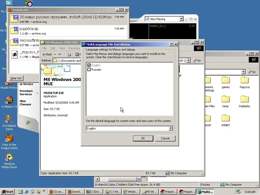Viewport: 260px width, 195px height.
Task: Open the WINNT folder
Action: [225, 121]
